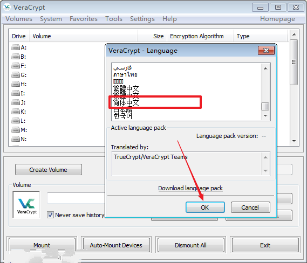Toggle the Never save history checkbox

[x=50, y=214]
